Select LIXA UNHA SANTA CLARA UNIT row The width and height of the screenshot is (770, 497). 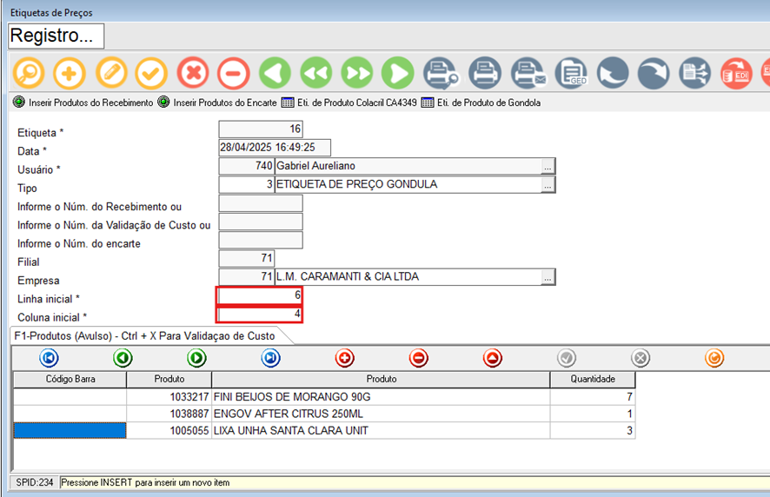coord(324,431)
